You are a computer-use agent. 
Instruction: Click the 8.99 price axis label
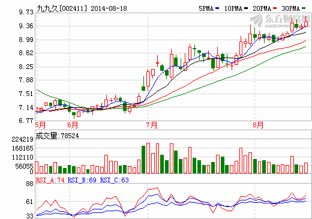26,40
